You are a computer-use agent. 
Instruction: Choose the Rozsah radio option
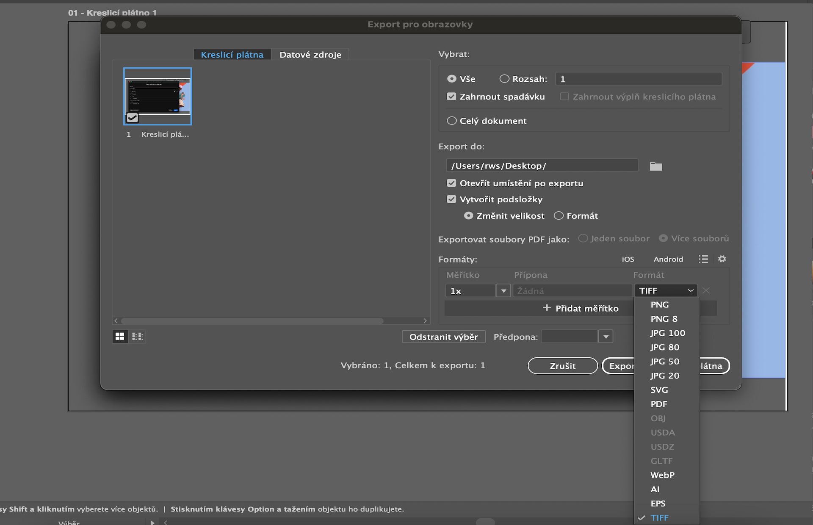pos(504,79)
